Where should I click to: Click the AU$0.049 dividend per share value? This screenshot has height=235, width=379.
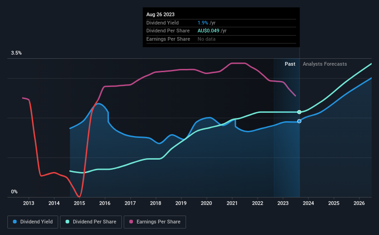click(208, 31)
